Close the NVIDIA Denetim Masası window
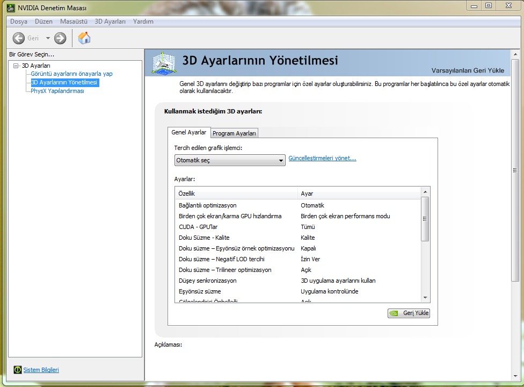Viewport: 524px width, 387px height. [508, 6]
